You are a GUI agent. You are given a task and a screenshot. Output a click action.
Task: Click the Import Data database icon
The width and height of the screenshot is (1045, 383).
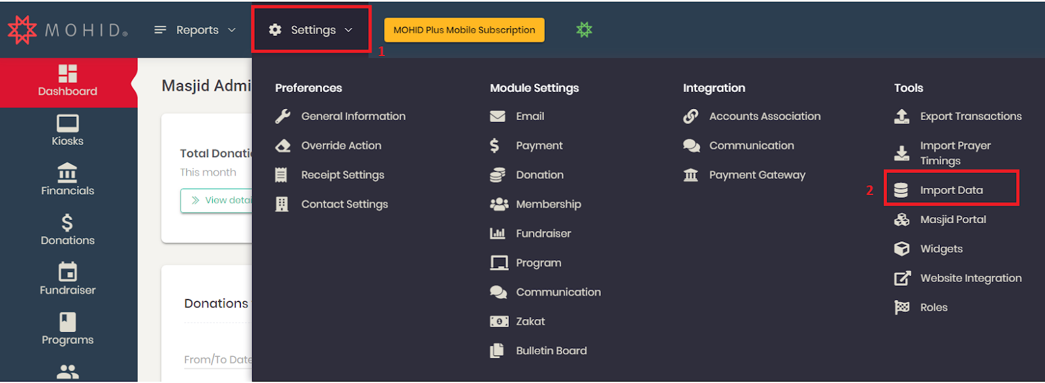point(901,190)
